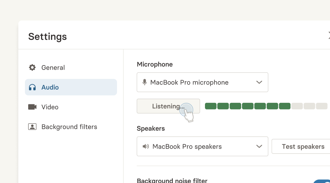Close the Settings dialog

pyautogui.click(x=329, y=35)
